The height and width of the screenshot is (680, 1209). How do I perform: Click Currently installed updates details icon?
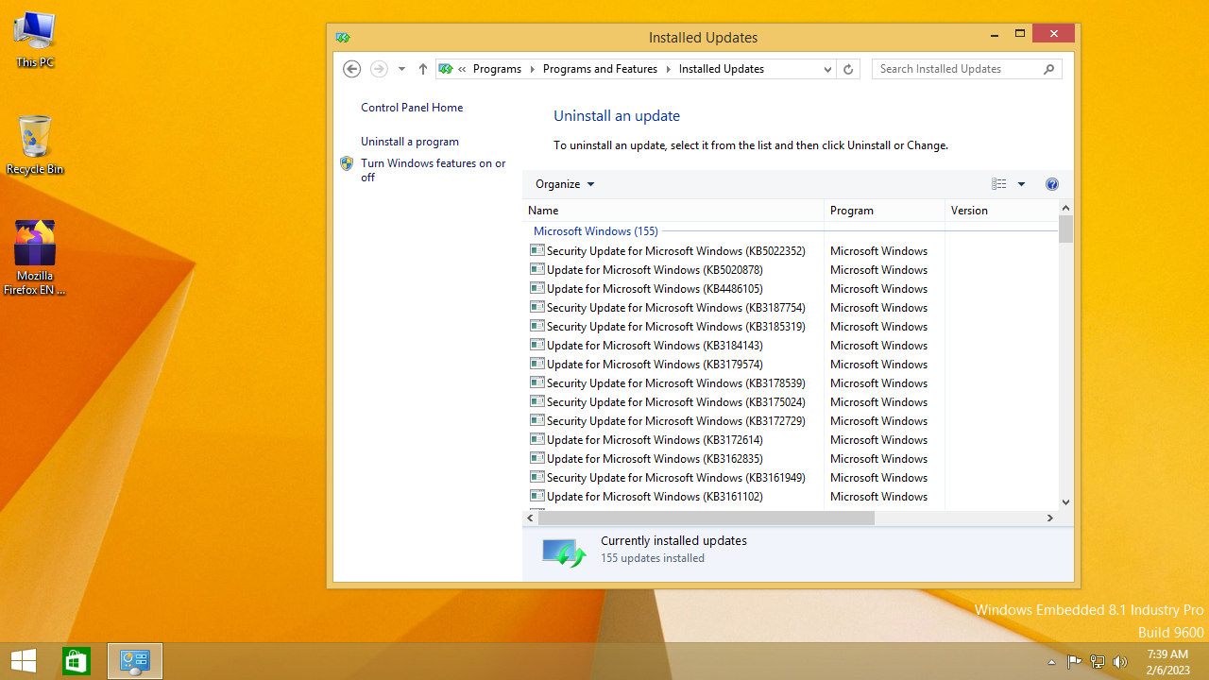[565, 552]
